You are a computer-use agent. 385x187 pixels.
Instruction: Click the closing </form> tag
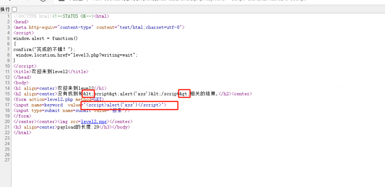tap(22, 116)
